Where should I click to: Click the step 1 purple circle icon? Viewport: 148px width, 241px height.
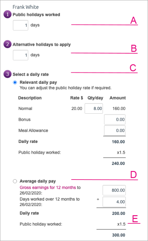coord(7,14)
